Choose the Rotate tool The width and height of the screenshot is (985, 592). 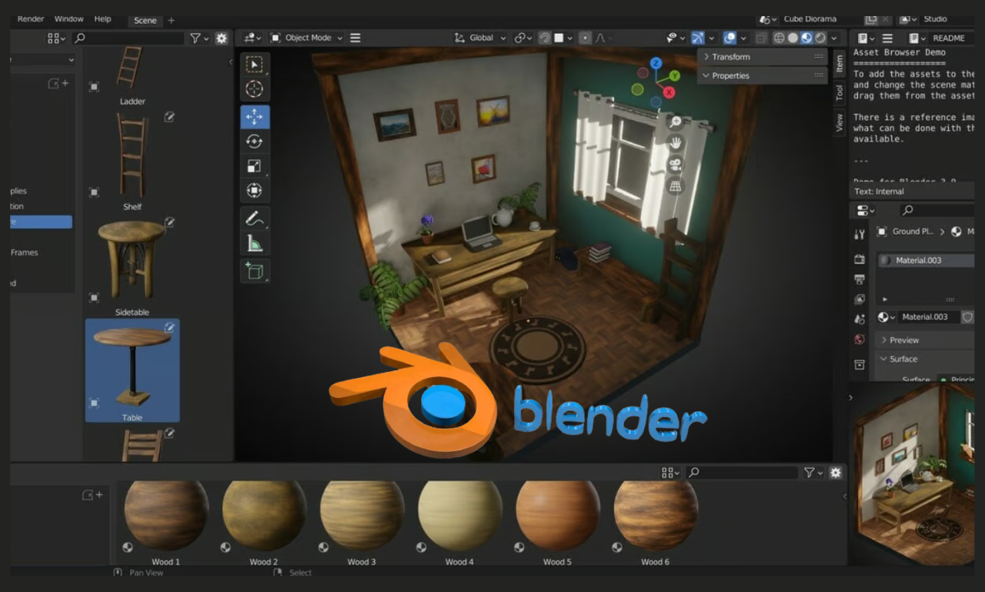coord(255,141)
